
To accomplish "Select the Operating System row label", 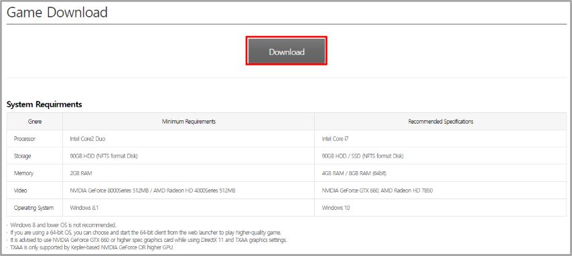I will (x=33, y=208).
